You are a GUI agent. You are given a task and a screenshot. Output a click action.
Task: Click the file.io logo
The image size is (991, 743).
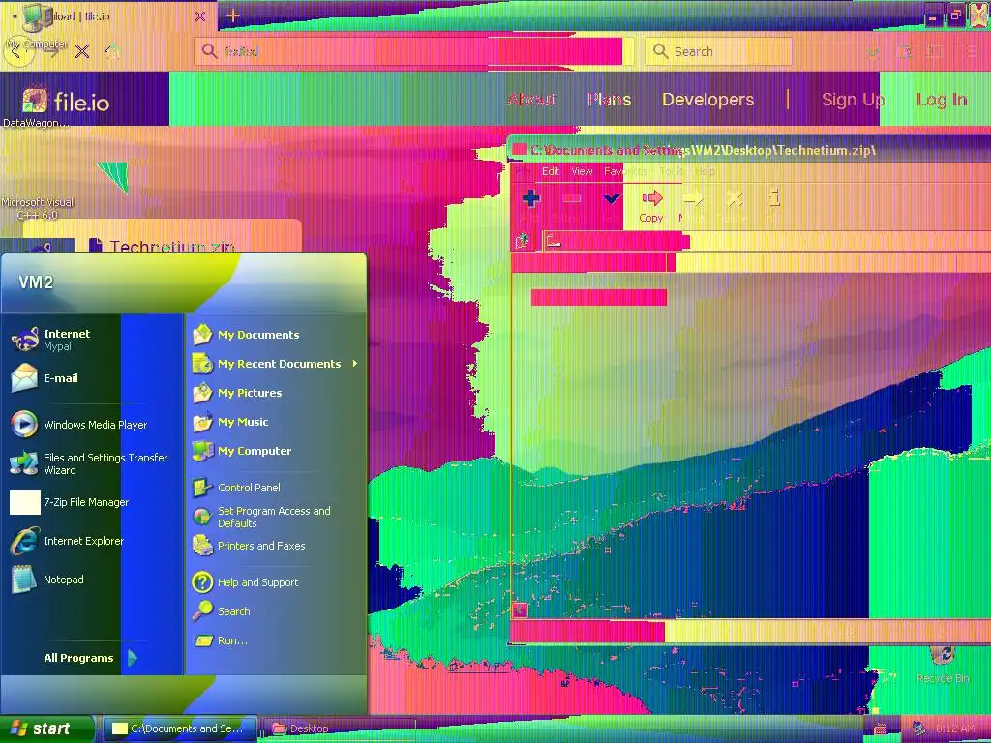pos(66,101)
